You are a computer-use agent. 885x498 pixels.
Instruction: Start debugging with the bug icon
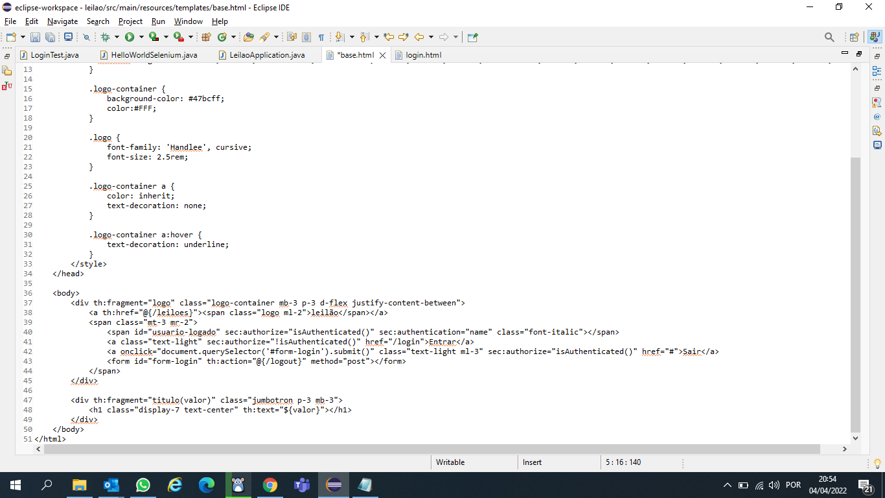click(106, 37)
